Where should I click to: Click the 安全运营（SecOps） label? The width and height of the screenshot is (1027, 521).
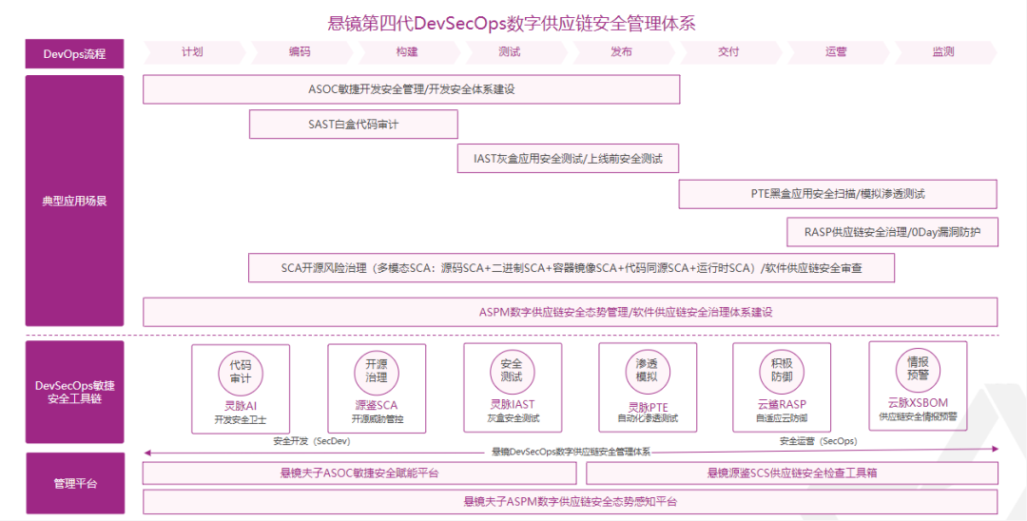tap(818, 442)
